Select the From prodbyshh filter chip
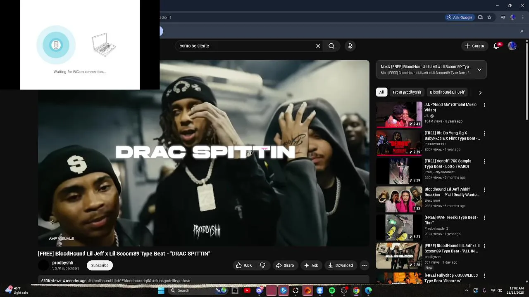The height and width of the screenshot is (297, 529). click(407, 92)
